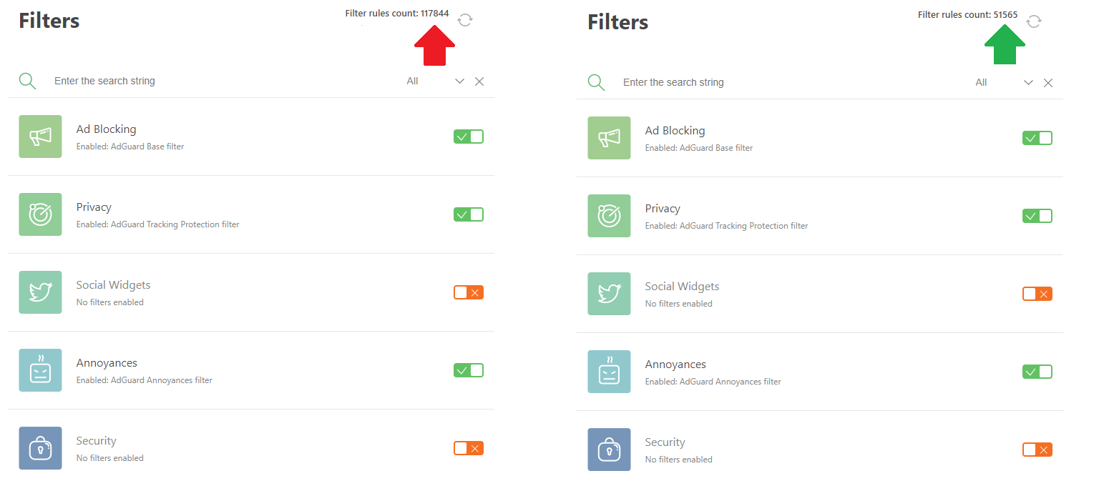Click the Security lock icon in the 117844-rules panel
The height and width of the screenshot is (481, 1104).
pos(40,448)
